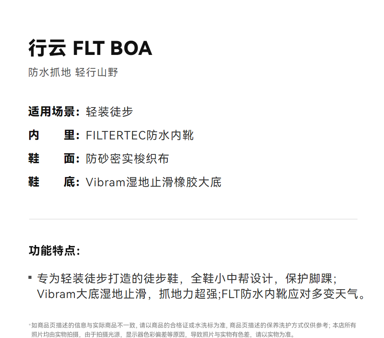This screenshot has height=338, width=384.
Task: Click the "鞋面" upper label
Action: [x=53, y=159]
